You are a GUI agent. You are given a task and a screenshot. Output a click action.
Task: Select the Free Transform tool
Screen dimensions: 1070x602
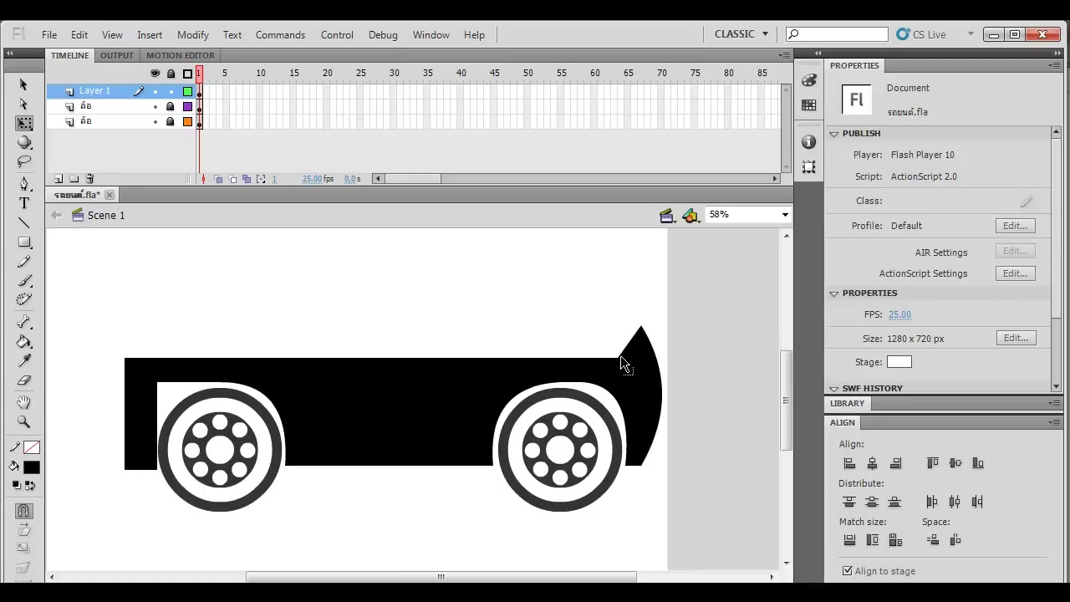[x=23, y=123]
